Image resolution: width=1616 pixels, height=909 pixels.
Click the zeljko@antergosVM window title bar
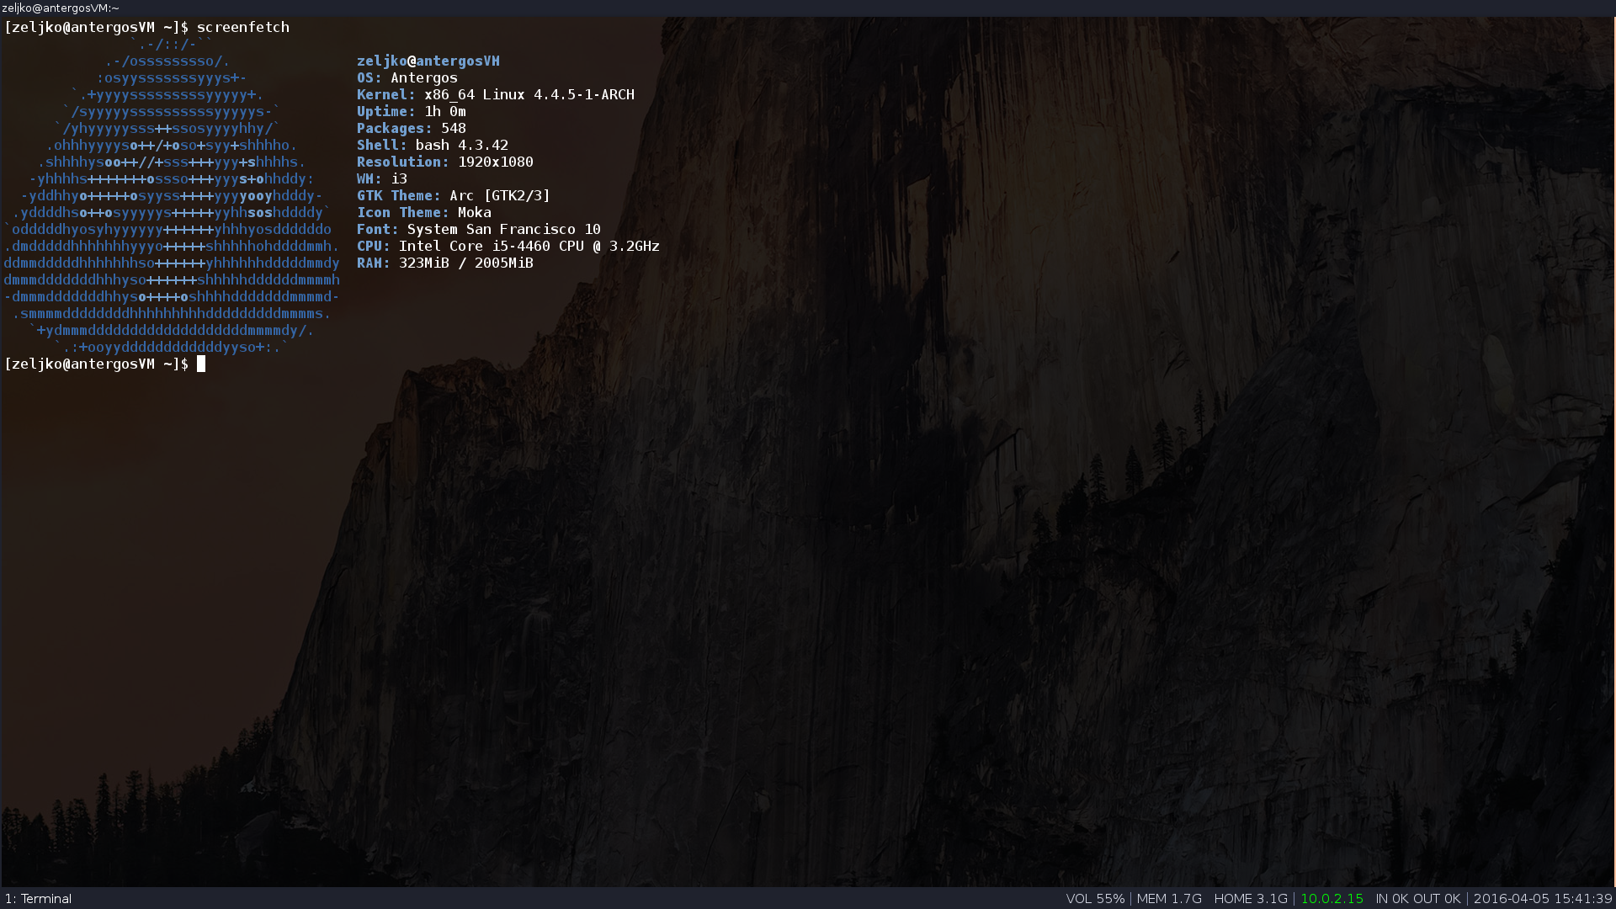click(x=61, y=8)
